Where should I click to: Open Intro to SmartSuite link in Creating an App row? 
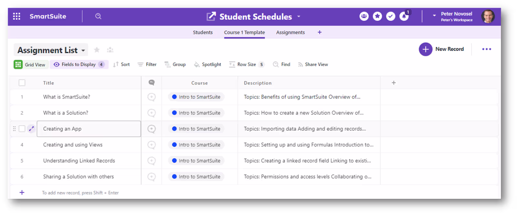[x=196, y=129]
